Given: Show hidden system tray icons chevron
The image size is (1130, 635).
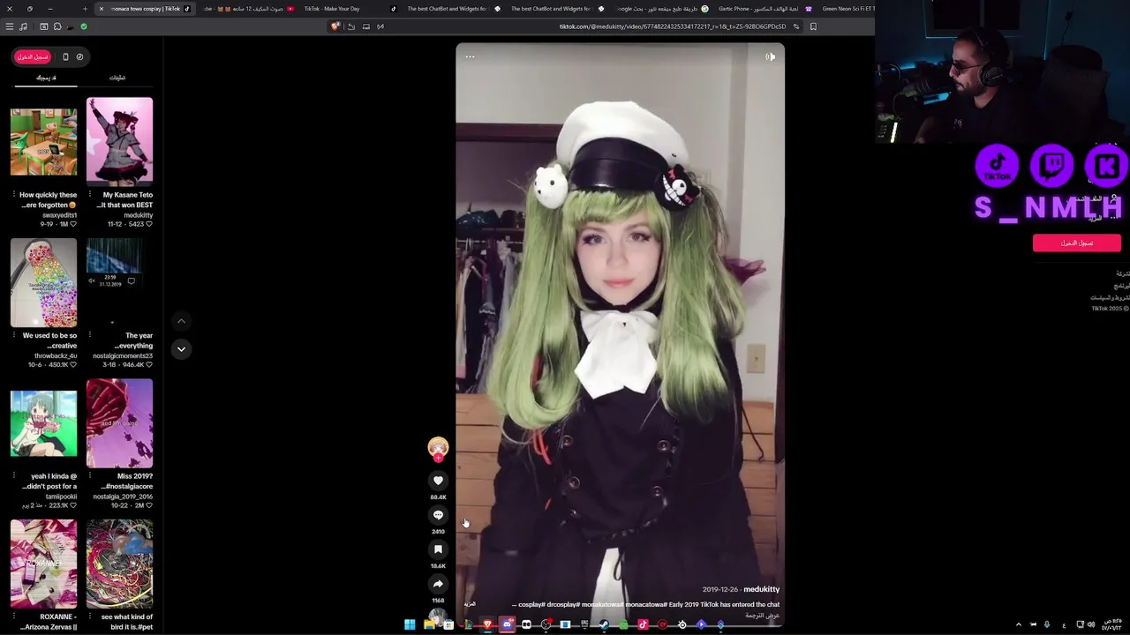Looking at the screenshot, I should 1018,624.
